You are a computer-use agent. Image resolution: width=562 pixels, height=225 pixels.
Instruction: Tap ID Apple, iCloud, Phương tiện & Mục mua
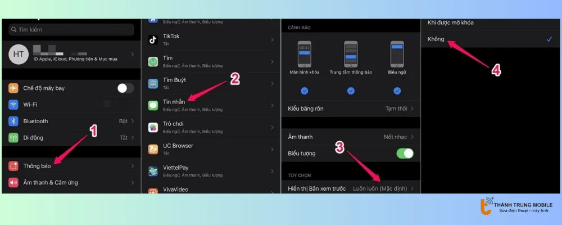coord(75,59)
